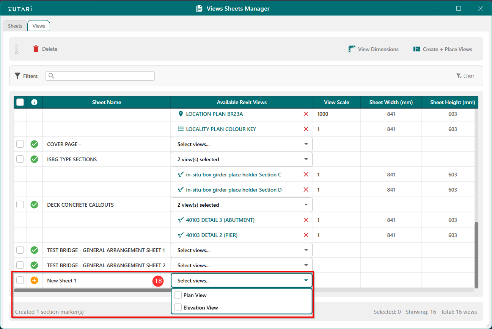Remove in-situ box girder Section C view
The width and height of the screenshot is (492, 329).
click(306, 175)
